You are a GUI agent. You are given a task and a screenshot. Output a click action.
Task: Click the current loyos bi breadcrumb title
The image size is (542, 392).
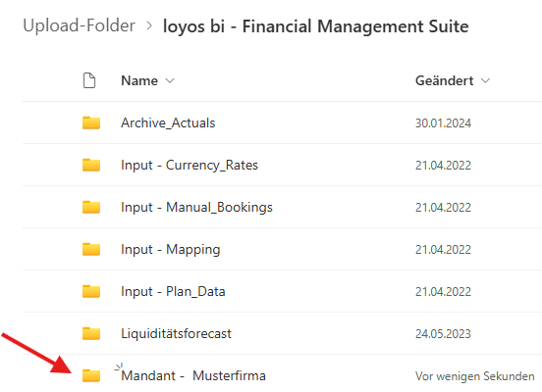coord(315,26)
